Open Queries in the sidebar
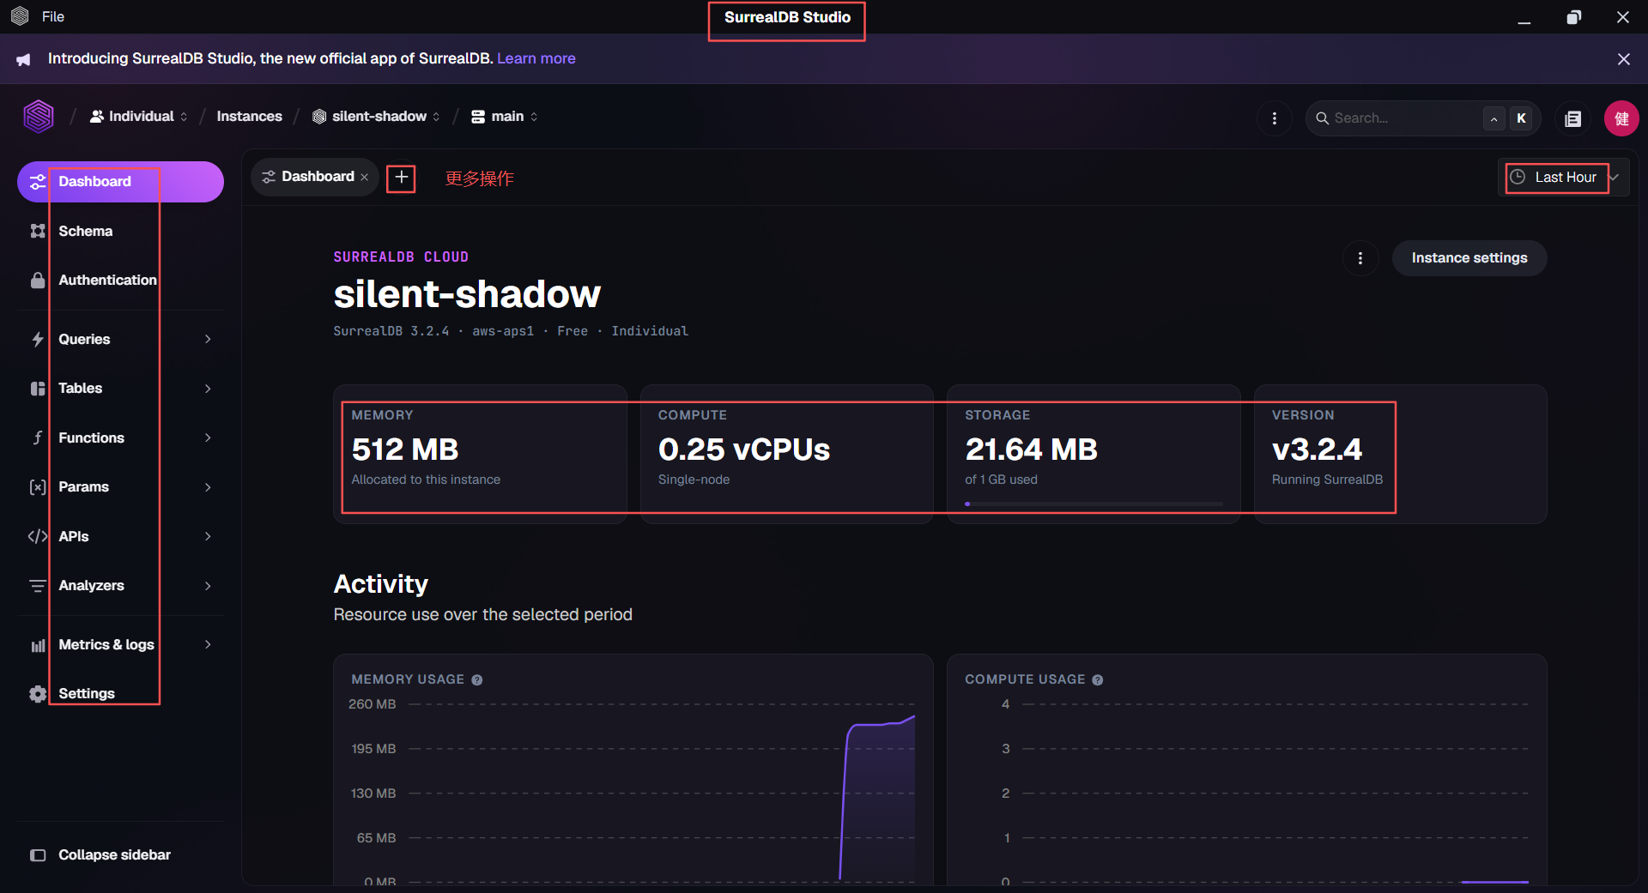Viewport: 1648px width, 893px height. pyautogui.click(x=120, y=339)
